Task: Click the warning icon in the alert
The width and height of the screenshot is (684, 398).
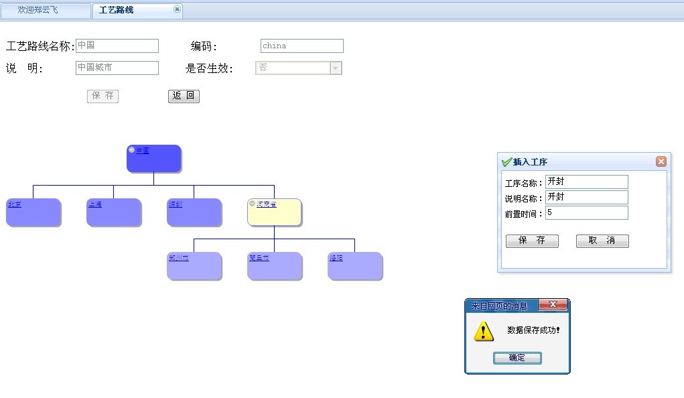Action: [x=483, y=331]
